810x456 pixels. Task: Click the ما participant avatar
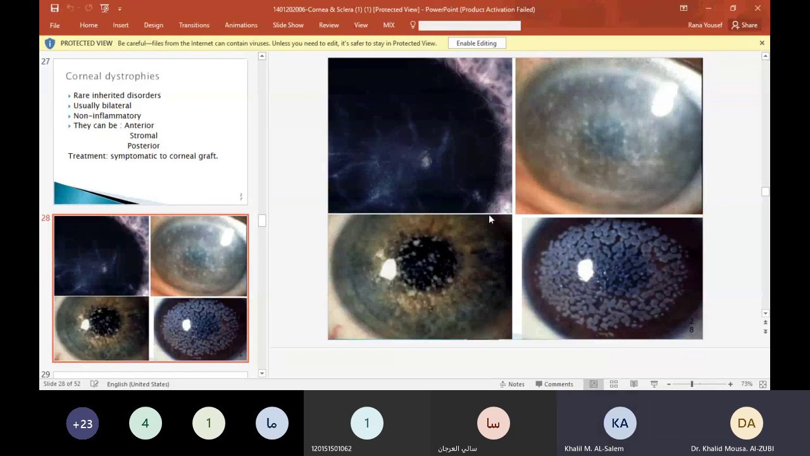pos(272,424)
